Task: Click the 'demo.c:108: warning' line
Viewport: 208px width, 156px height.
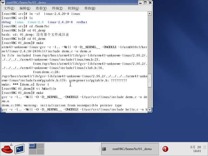Action: [x=62, y=105]
